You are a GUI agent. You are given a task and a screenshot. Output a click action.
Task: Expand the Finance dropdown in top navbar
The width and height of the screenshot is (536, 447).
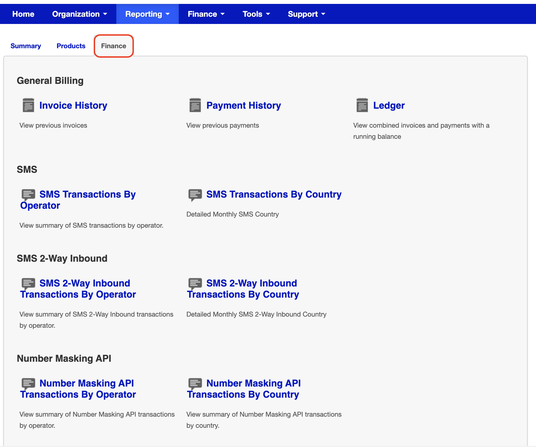pyautogui.click(x=206, y=14)
